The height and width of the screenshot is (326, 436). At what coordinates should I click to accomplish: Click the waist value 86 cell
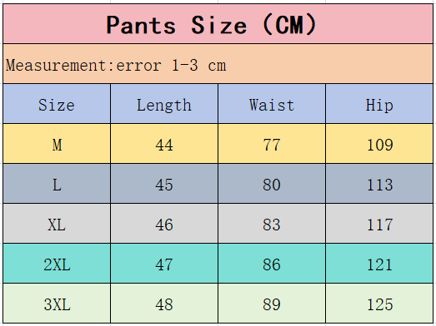pos(272,264)
